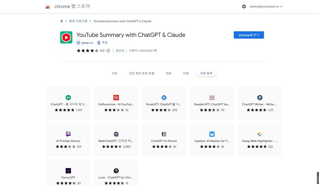
Task: Click the verified badge icon beside glasp.co
Action: [78, 43]
